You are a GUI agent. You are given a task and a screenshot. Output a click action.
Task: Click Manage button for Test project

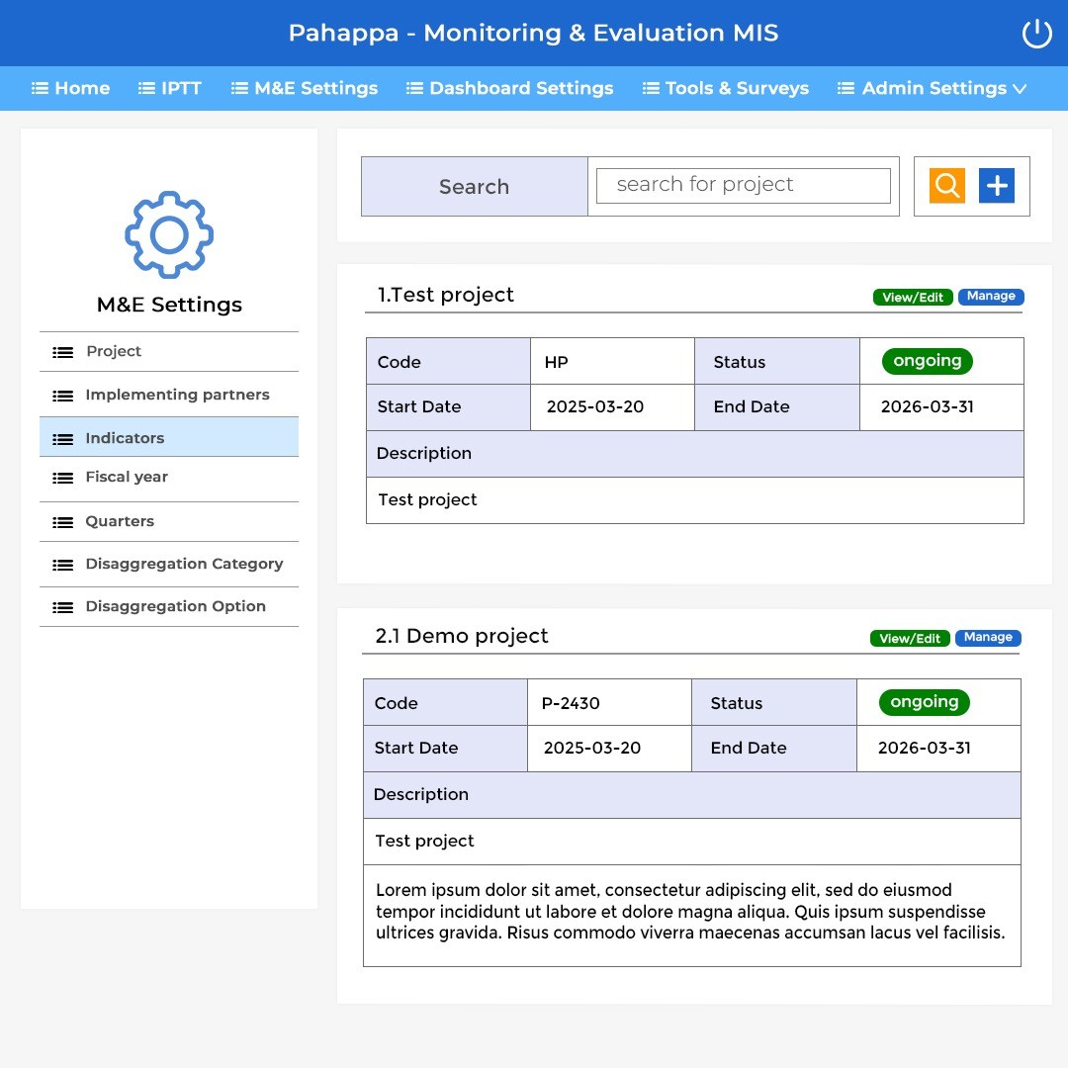tap(991, 297)
